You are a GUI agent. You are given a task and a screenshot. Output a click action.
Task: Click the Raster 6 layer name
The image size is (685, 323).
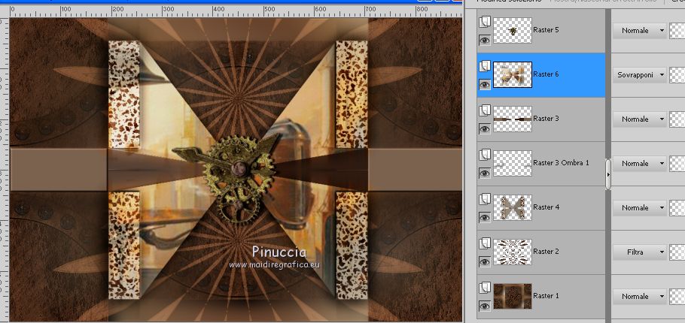click(x=546, y=74)
